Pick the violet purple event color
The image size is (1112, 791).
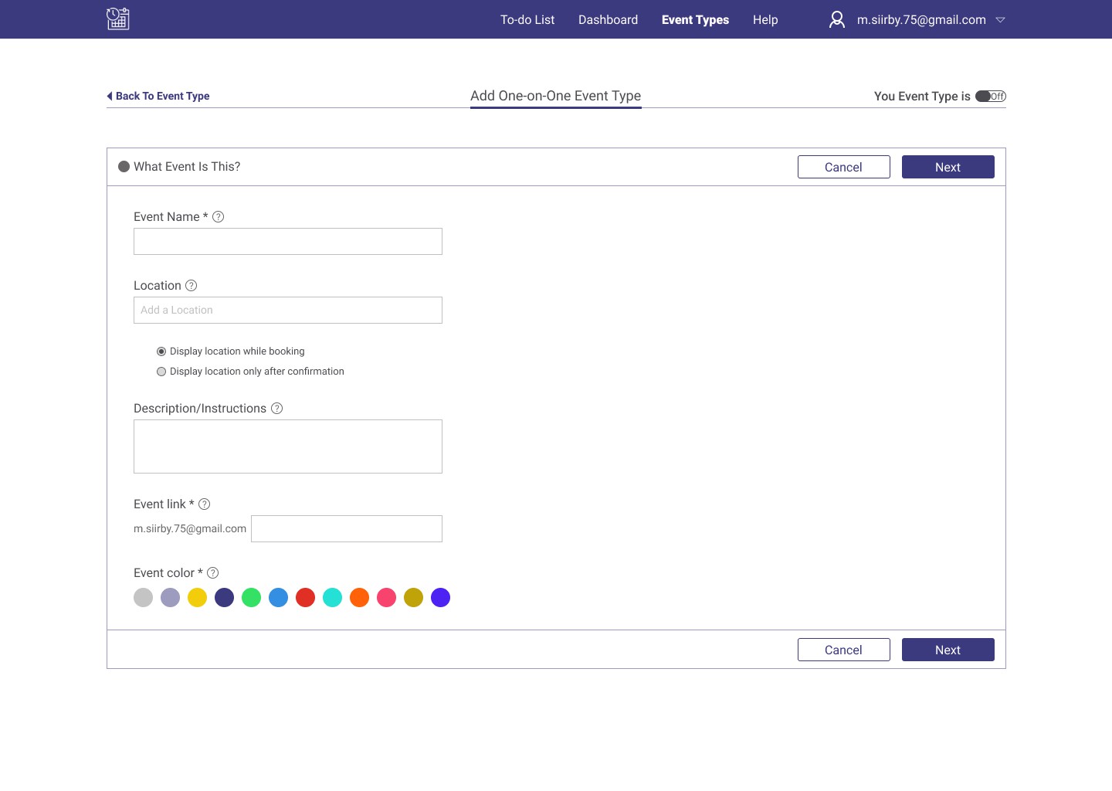(x=441, y=597)
